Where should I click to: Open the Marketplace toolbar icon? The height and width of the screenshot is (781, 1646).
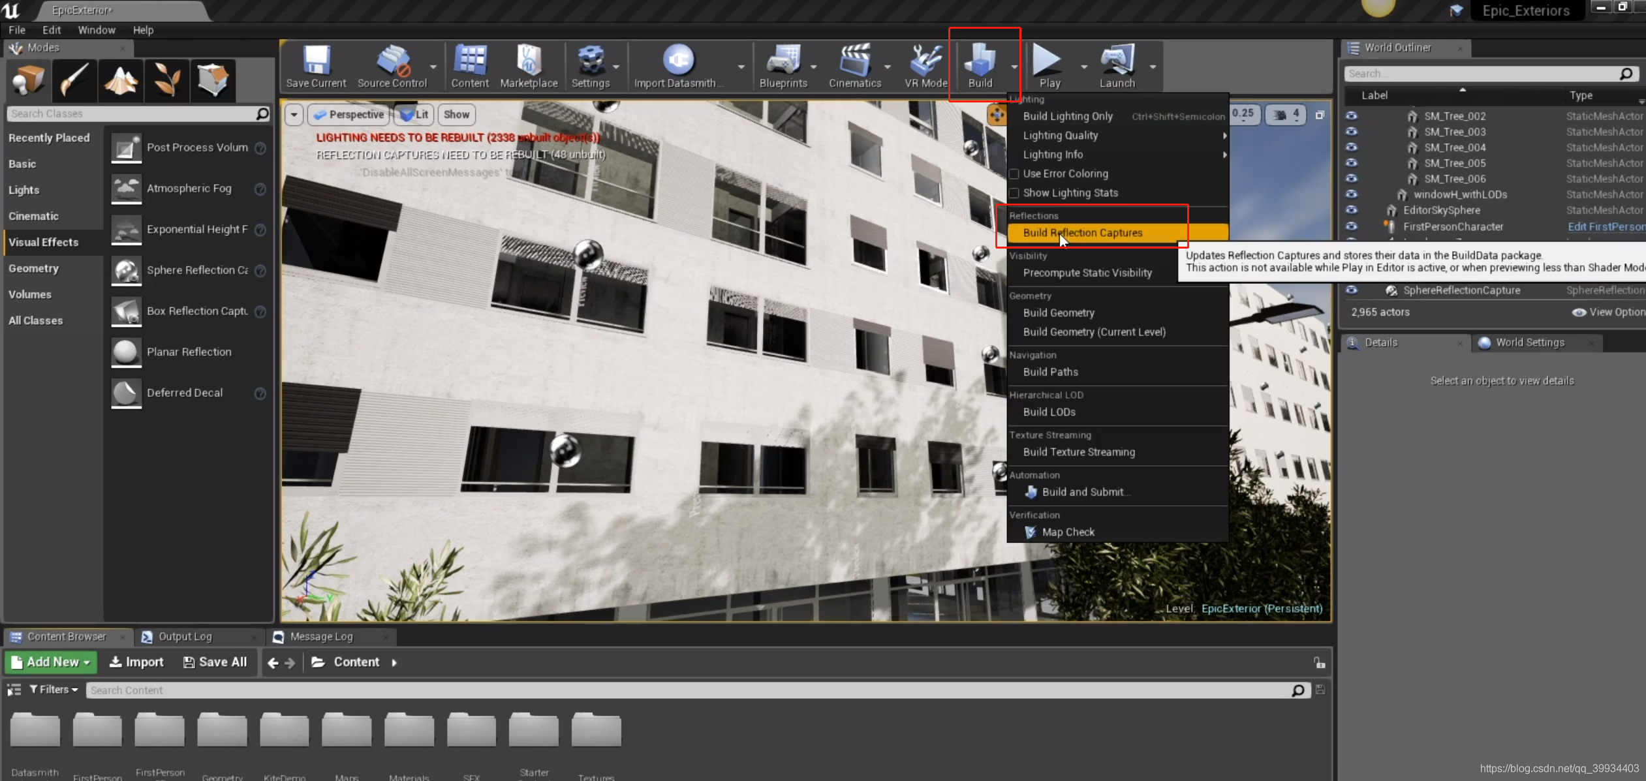point(529,67)
